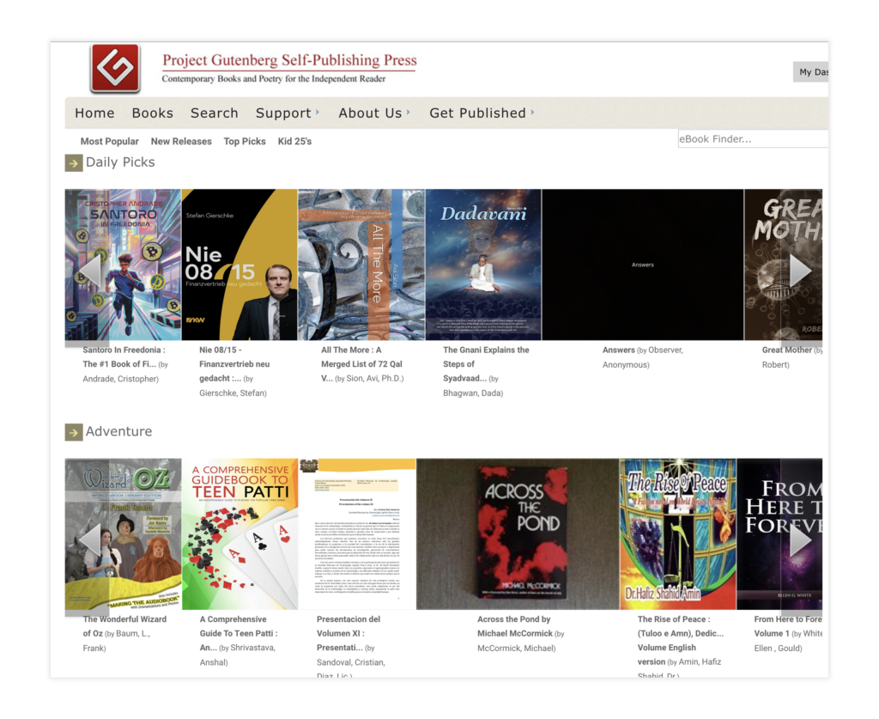Open the Teen Patti guidebook cover
This screenshot has height=719, width=879.
coord(240,534)
